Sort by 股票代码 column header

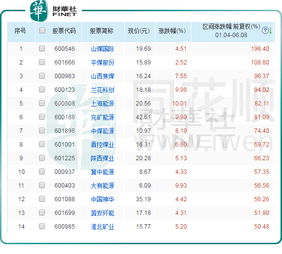click(64, 31)
